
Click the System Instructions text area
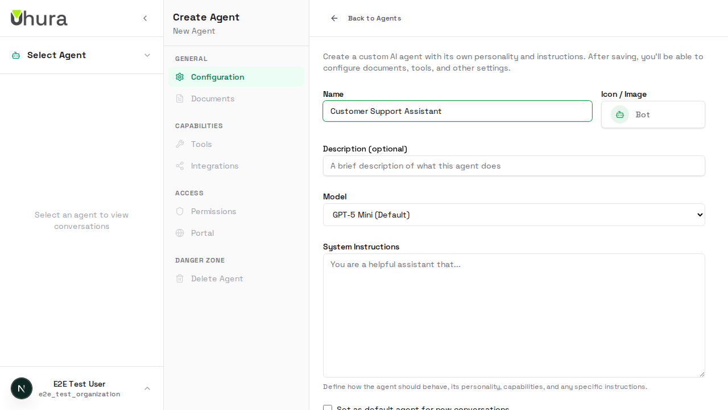pyautogui.click(x=514, y=315)
